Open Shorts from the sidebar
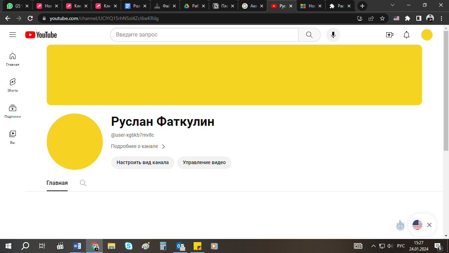Screen dimensions: 449x253 pyautogui.click(x=13, y=85)
